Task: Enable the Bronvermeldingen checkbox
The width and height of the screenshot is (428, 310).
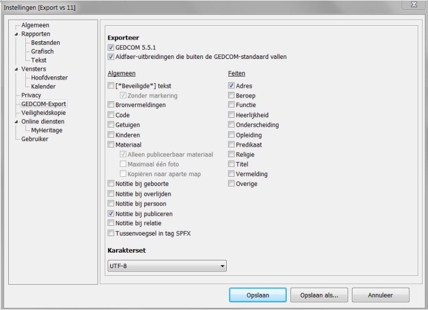Action: click(x=111, y=104)
